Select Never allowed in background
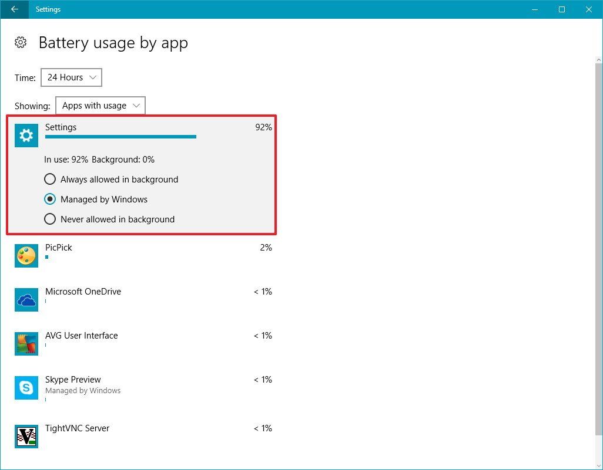The image size is (603, 470). point(50,219)
